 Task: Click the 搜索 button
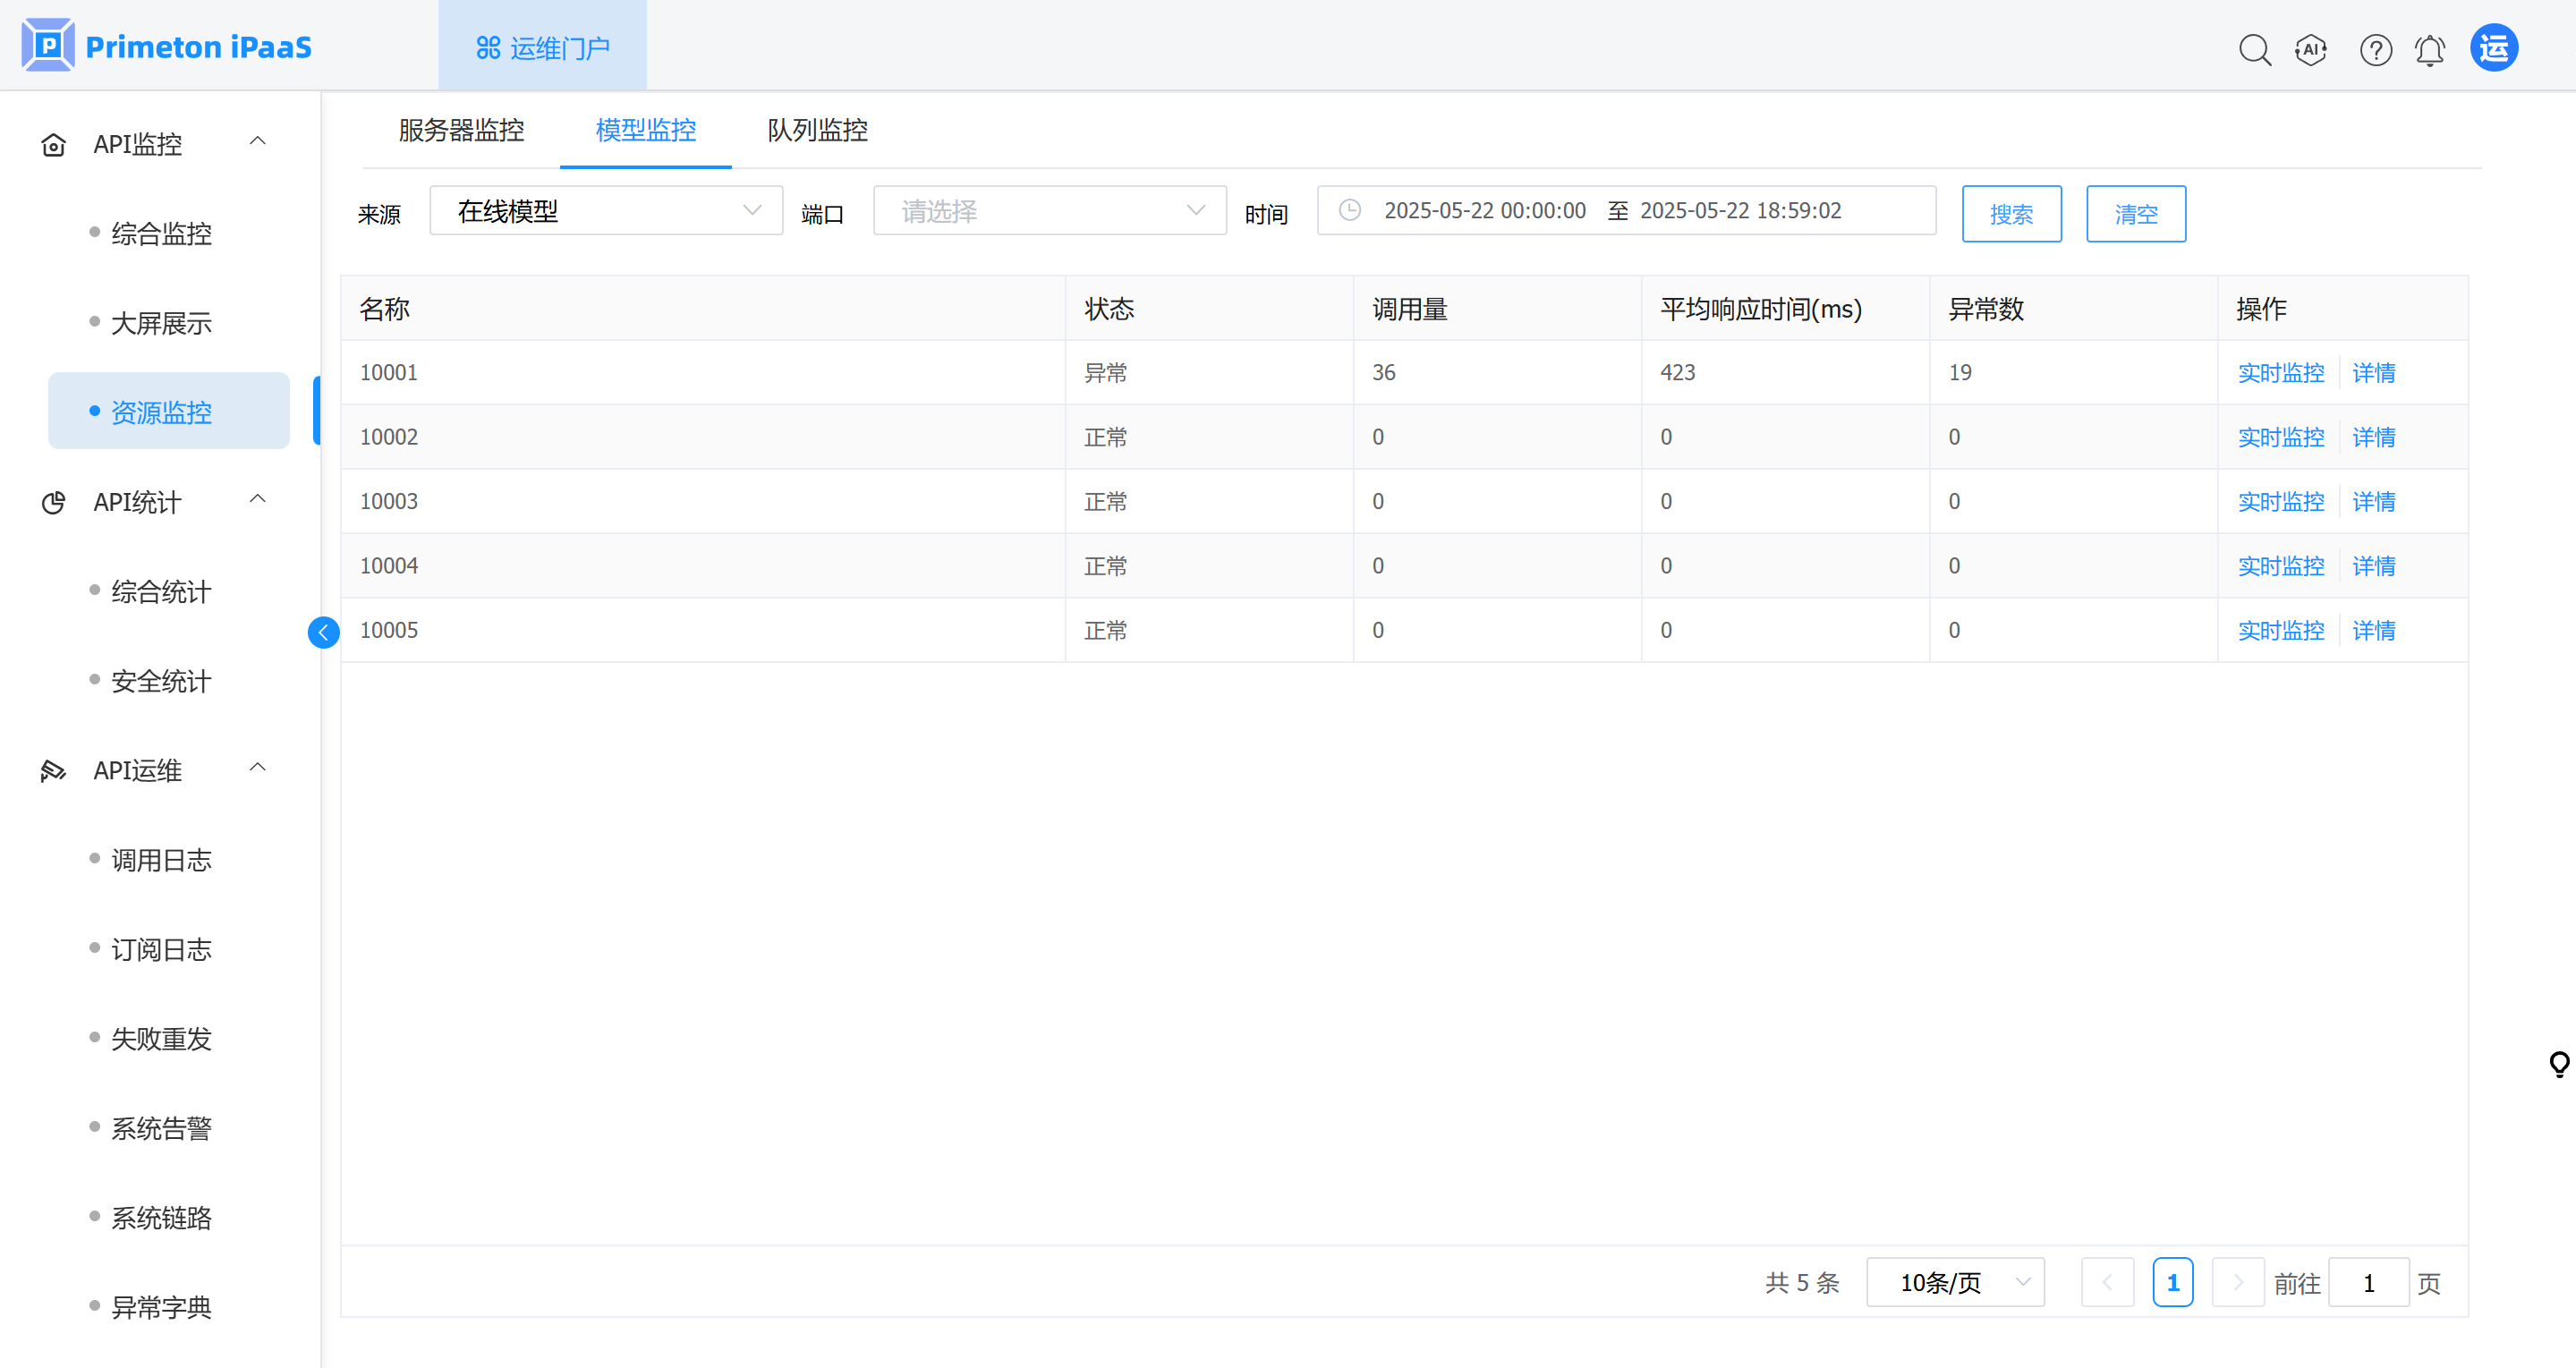point(2011,214)
